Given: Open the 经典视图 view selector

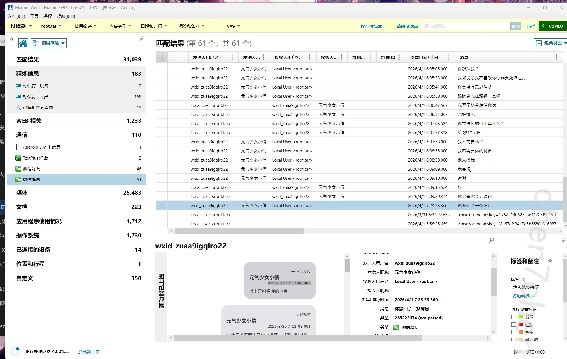Looking at the screenshot, I should [551, 43].
